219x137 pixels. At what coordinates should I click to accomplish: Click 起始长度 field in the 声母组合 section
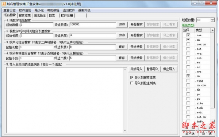(x=36, y=47)
